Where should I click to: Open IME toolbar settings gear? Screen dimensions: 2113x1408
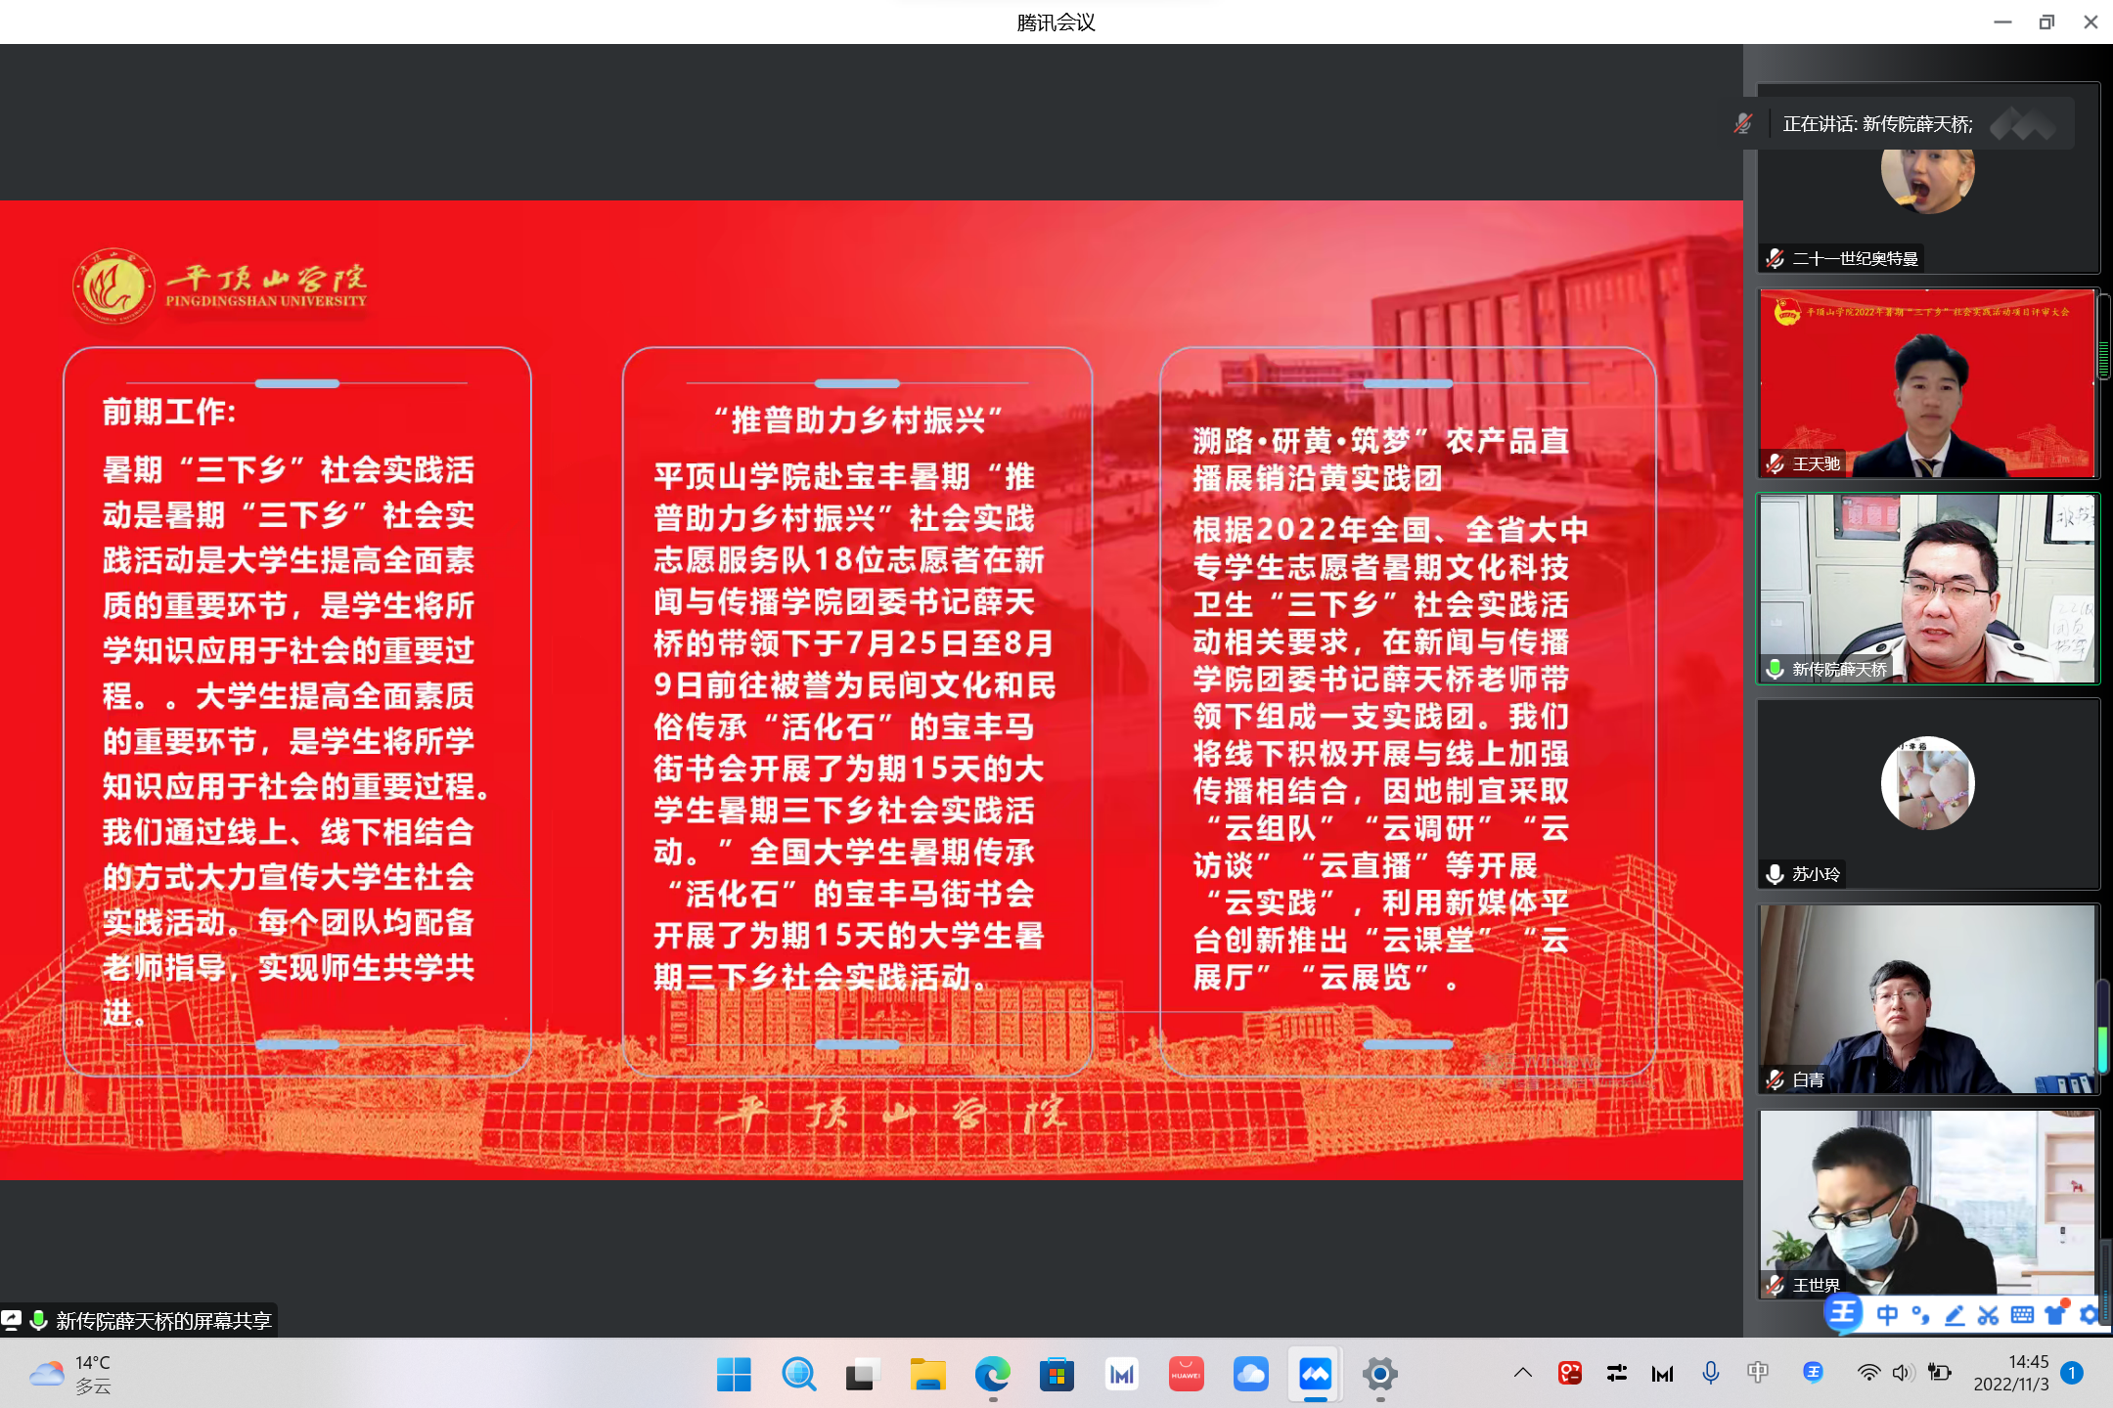[2090, 1315]
